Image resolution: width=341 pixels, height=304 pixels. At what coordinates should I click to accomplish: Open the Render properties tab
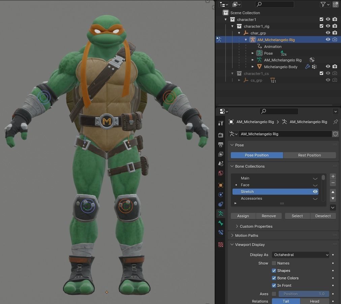[220, 135]
